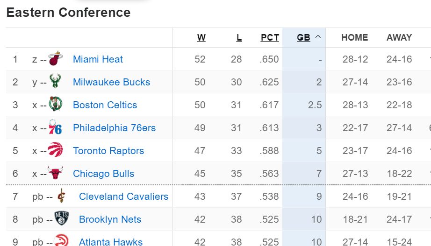Sort standings by W column
431x246 pixels.
coord(201,38)
